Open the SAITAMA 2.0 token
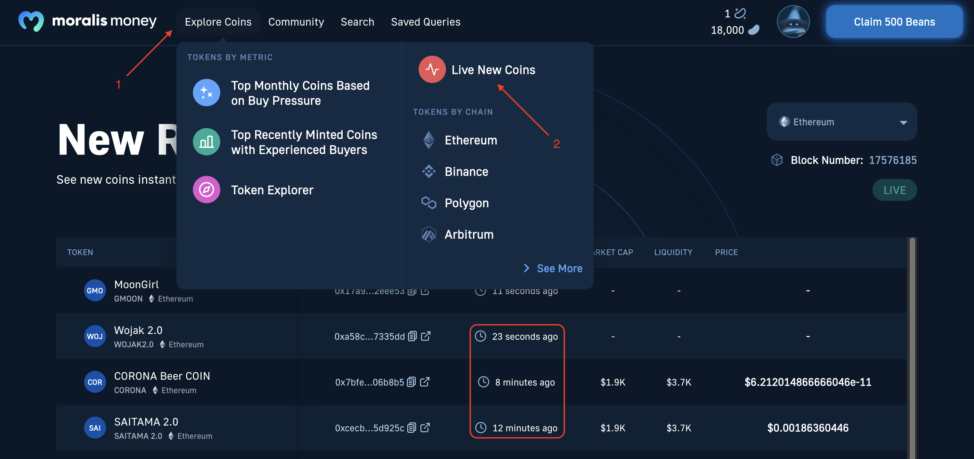 pos(146,422)
